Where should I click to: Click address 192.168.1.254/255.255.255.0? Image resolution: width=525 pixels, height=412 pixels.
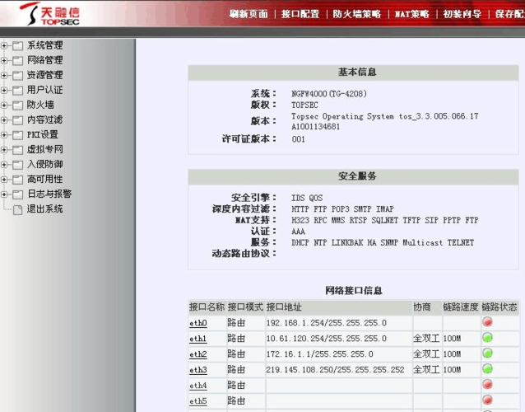327,323
